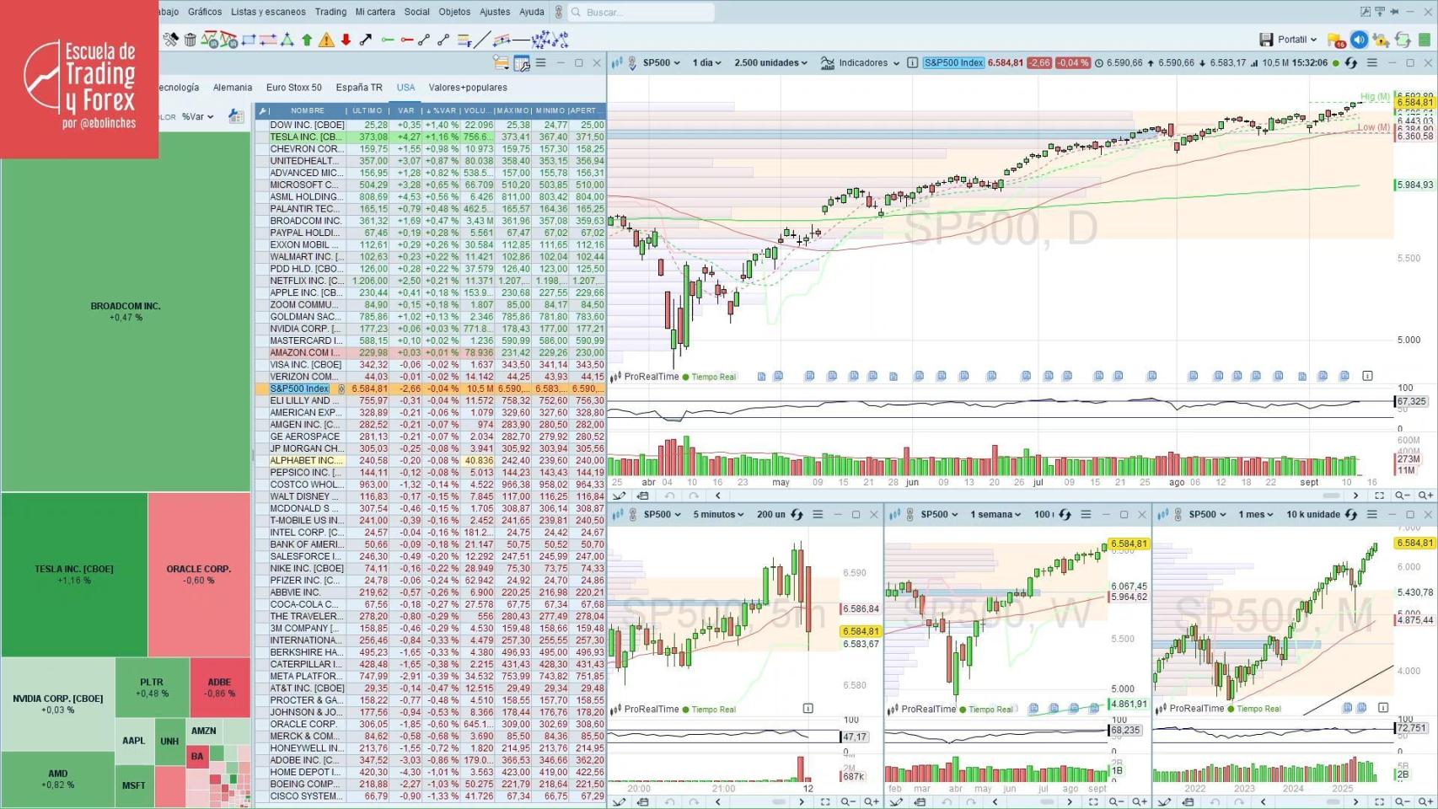The image size is (1438, 809).
Task: Open the Portátil workspace dropdown
Action: click(x=1297, y=40)
